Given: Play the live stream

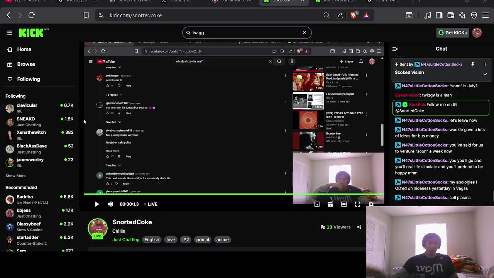Looking at the screenshot, I should 97,204.
